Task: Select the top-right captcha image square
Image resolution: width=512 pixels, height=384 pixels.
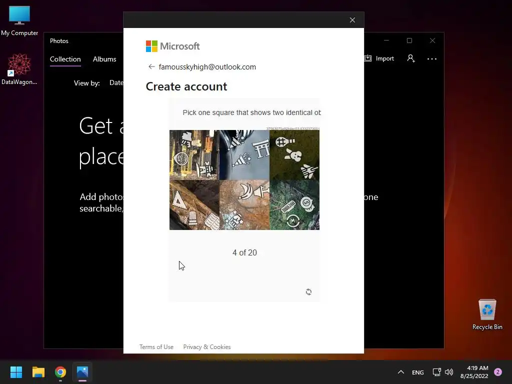Action: point(294,155)
